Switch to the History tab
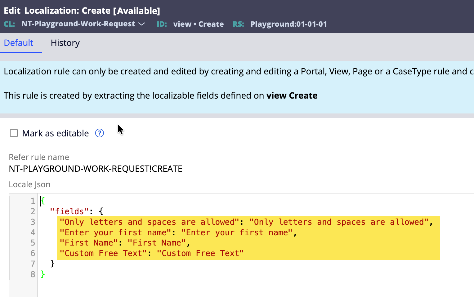 [65, 43]
